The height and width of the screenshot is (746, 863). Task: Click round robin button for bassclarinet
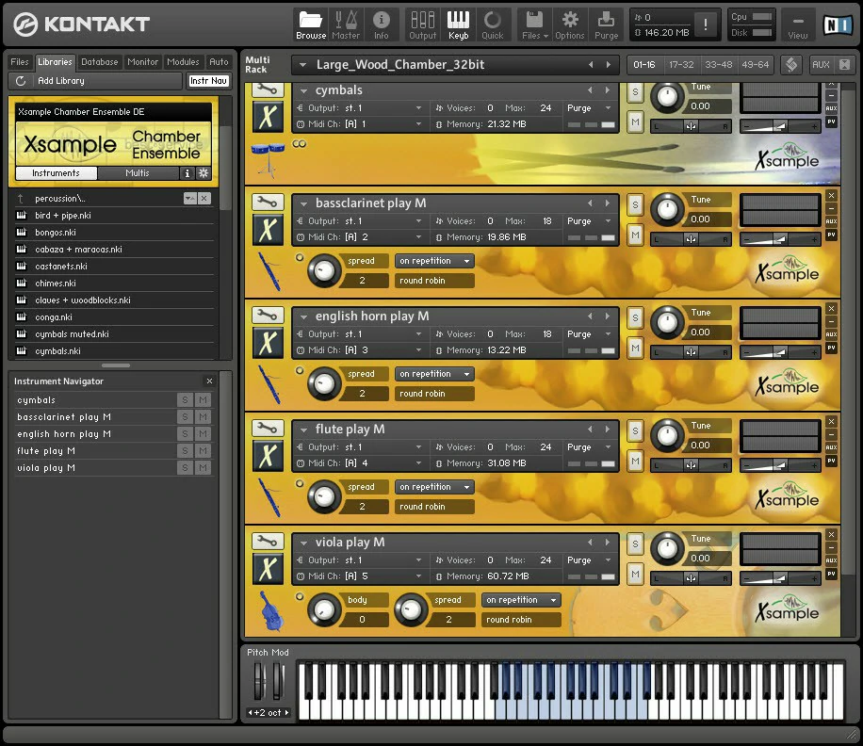tap(434, 281)
